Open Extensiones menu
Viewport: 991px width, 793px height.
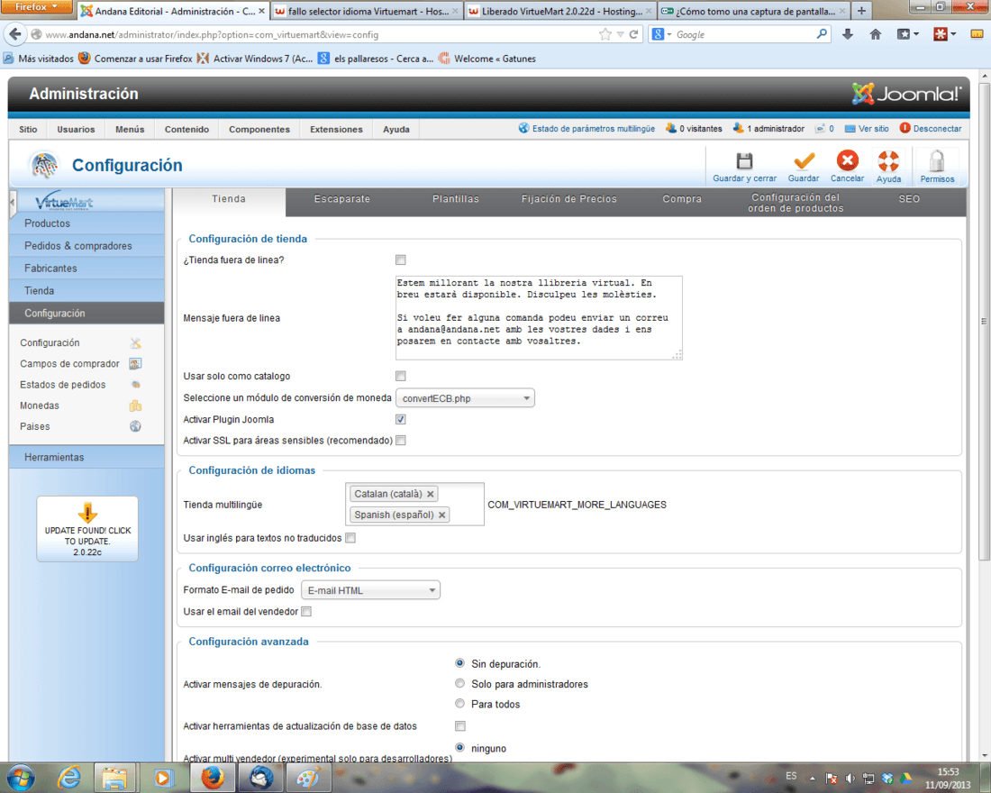point(336,129)
